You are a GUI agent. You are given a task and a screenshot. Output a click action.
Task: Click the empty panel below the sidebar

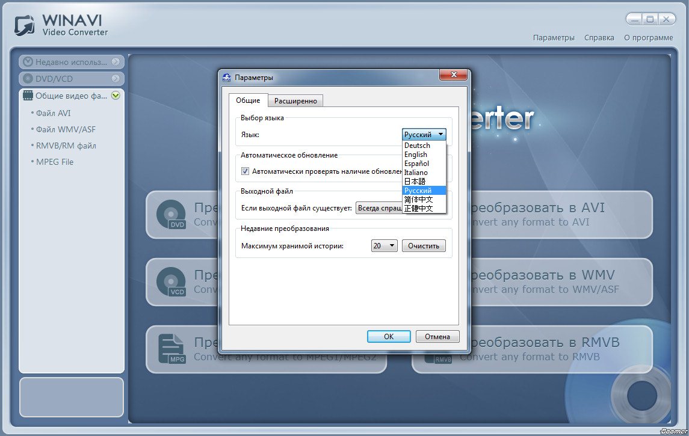[x=72, y=397]
